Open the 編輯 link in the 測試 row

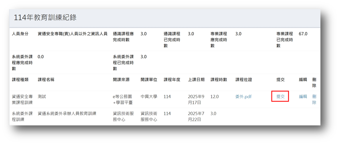coord(303,97)
